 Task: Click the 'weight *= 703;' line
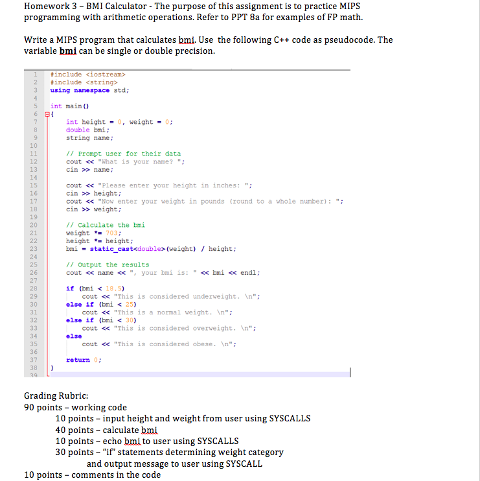click(x=94, y=233)
